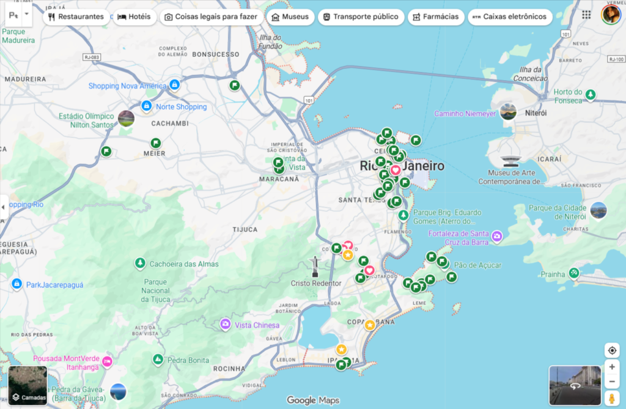Select the Hotéis filter chip
The width and height of the screenshot is (626, 409).
point(134,17)
